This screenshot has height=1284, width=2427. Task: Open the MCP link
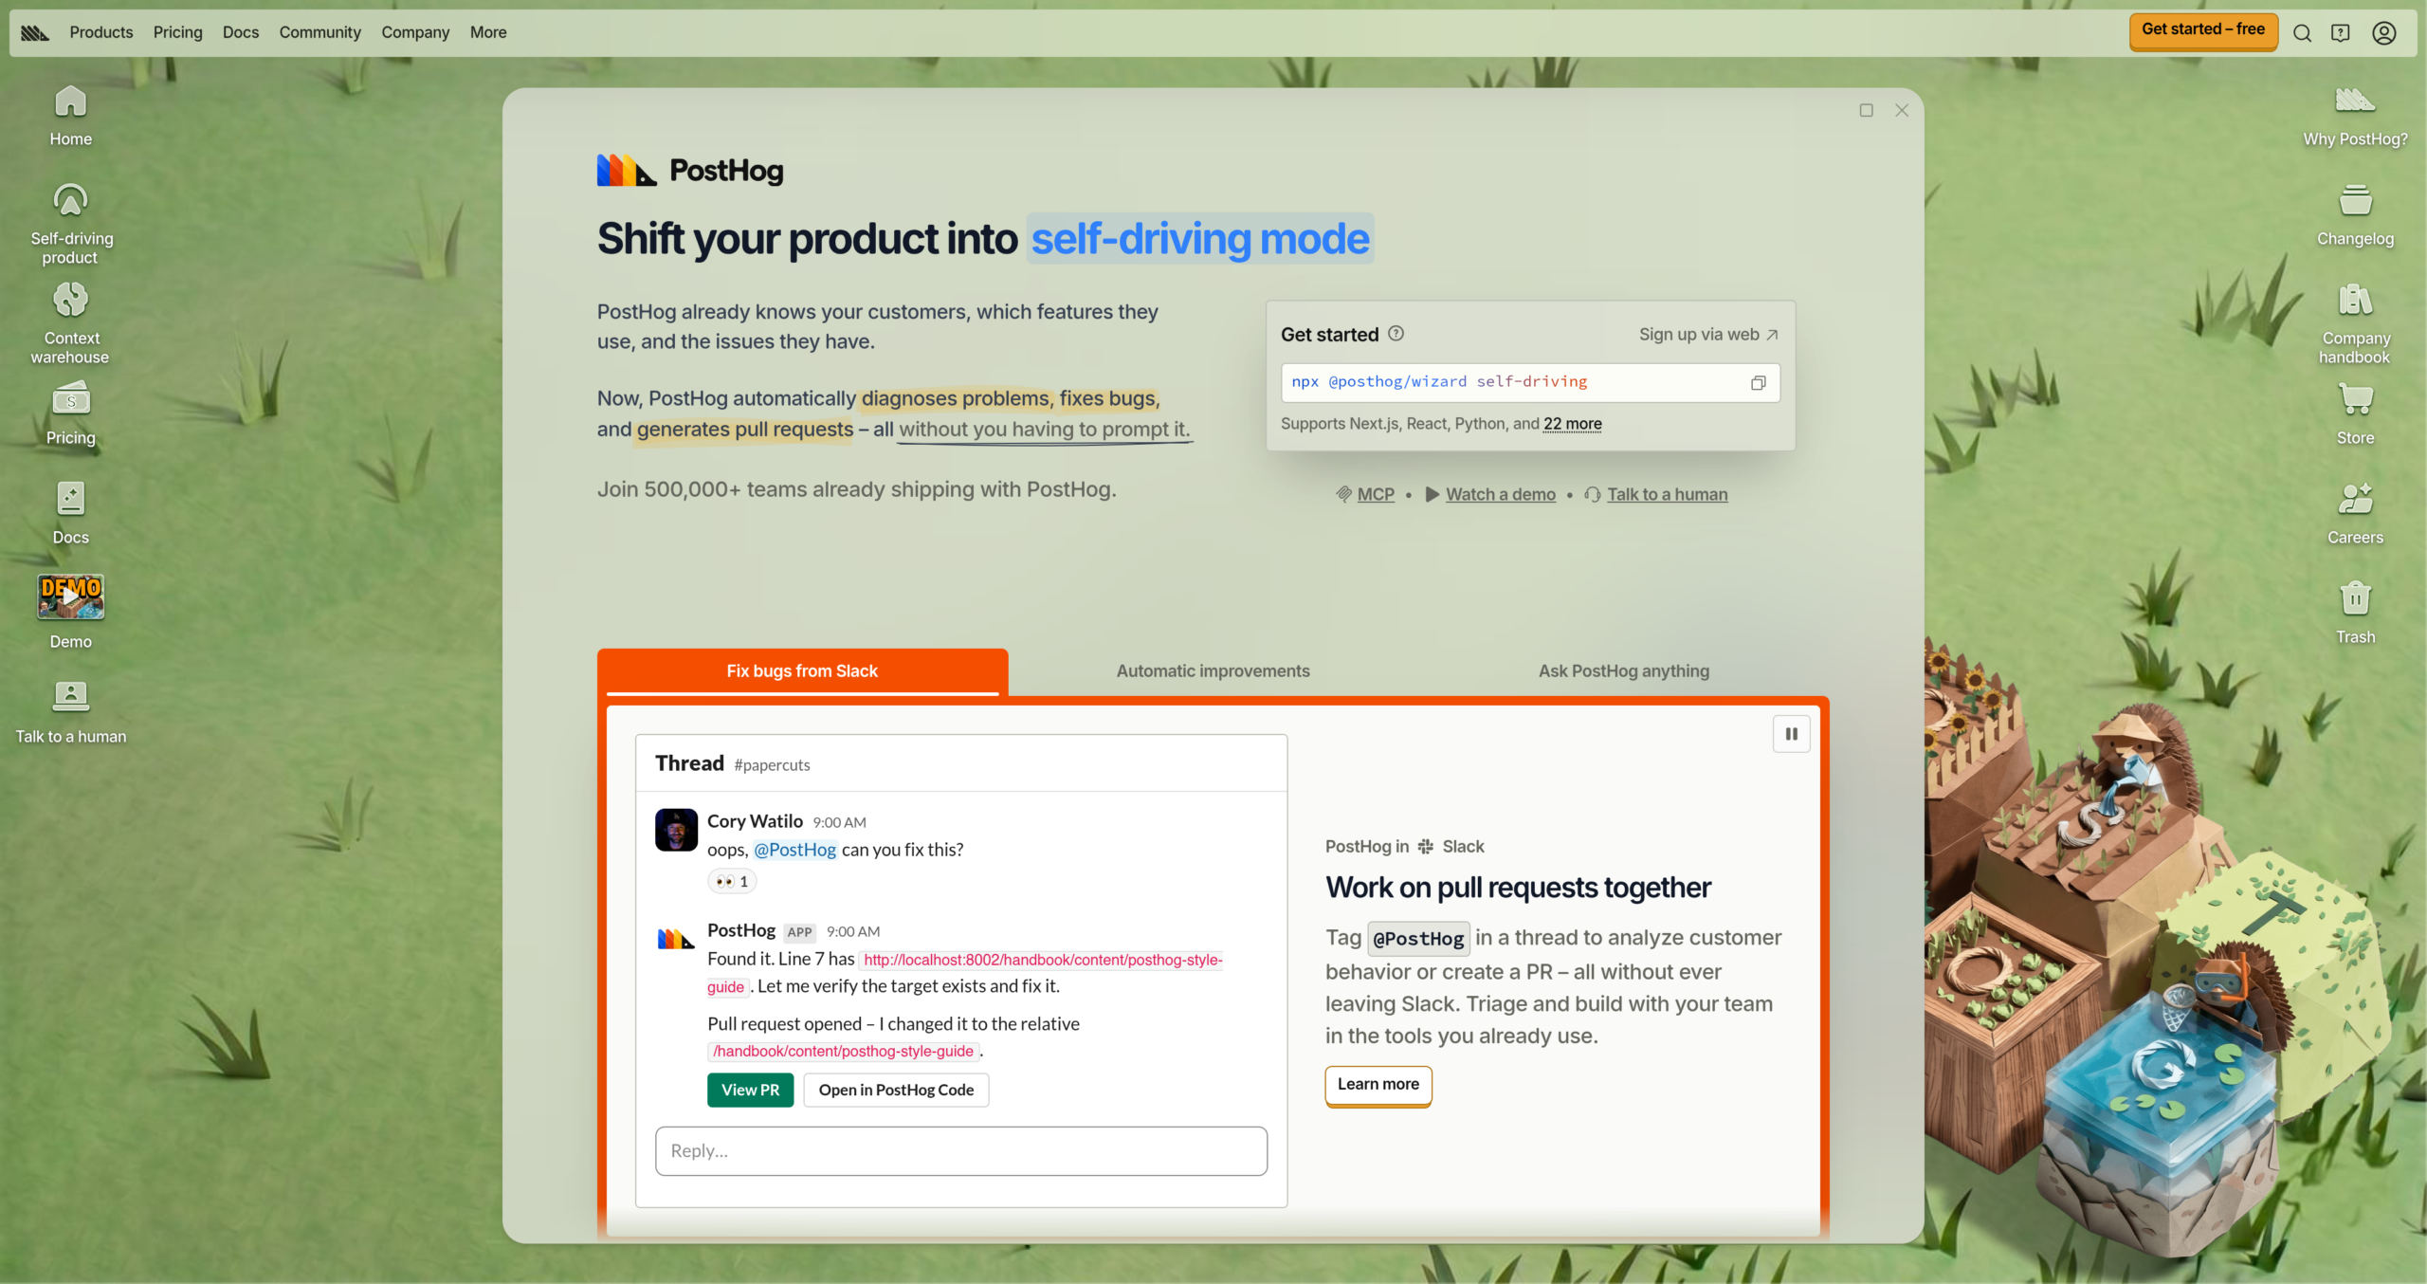[x=1375, y=494]
